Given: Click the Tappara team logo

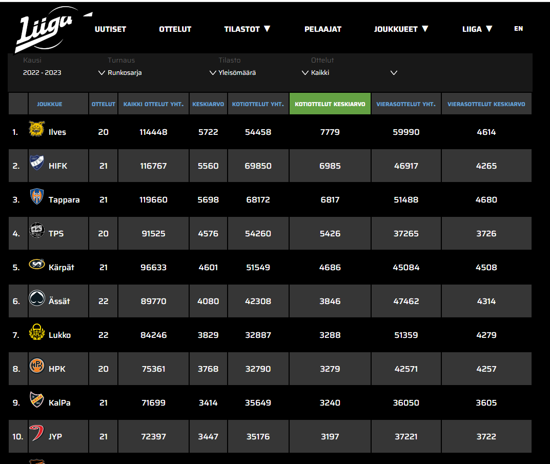Looking at the screenshot, I should [37, 196].
